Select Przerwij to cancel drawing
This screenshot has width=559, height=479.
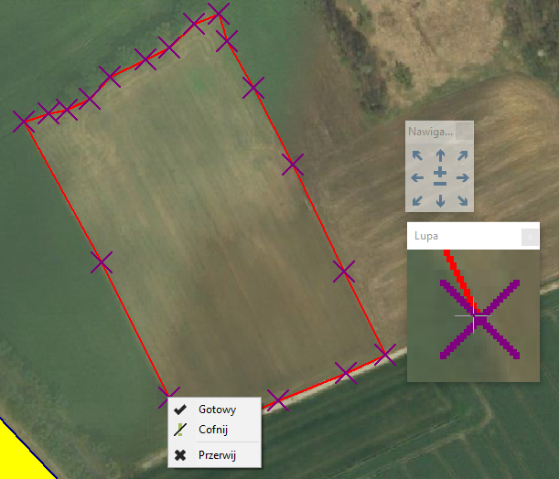tap(215, 455)
